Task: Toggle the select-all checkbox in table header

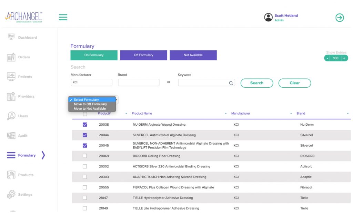Action: pyautogui.click(x=85, y=114)
